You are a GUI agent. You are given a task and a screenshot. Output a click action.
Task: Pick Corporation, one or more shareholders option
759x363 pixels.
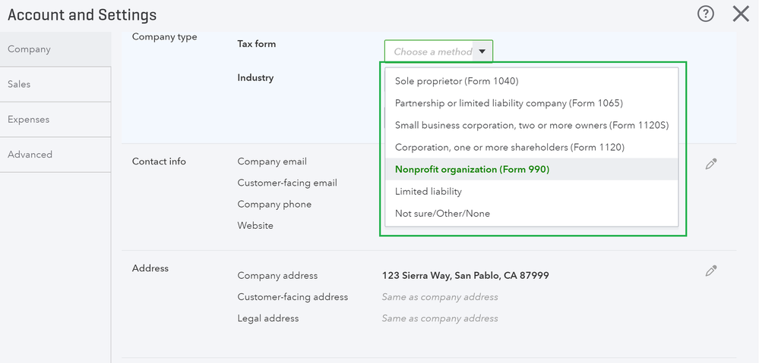509,147
